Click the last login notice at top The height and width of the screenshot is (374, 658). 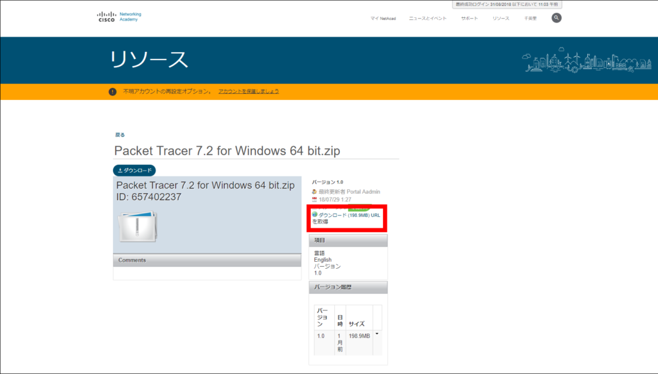click(x=507, y=4)
